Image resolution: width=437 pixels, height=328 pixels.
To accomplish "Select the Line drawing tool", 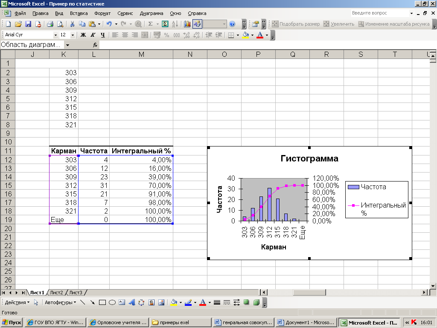I will tap(82, 302).
